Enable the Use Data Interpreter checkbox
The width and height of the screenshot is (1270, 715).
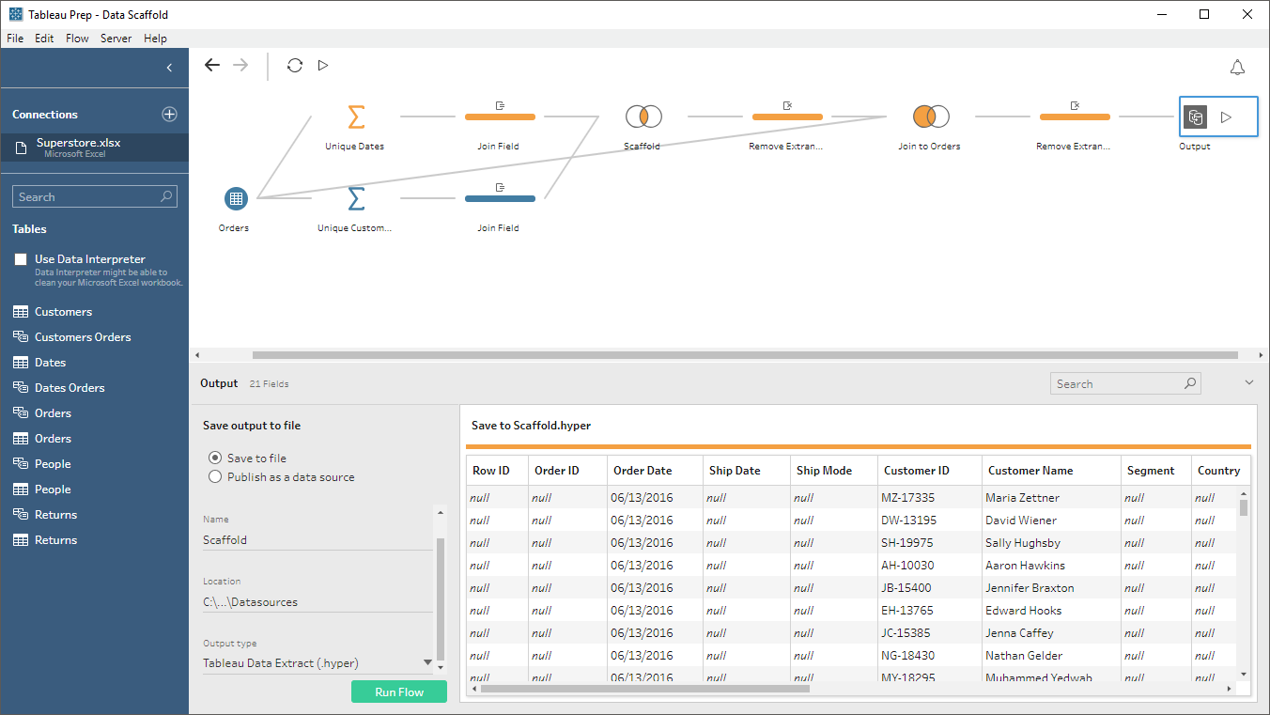click(21, 259)
